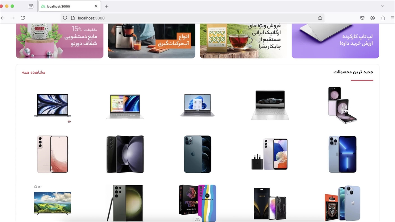The height and width of the screenshot is (222, 395).
Task: Click the tracking protection shield icon
Action: pyautogui.click(x=65, y=18)
